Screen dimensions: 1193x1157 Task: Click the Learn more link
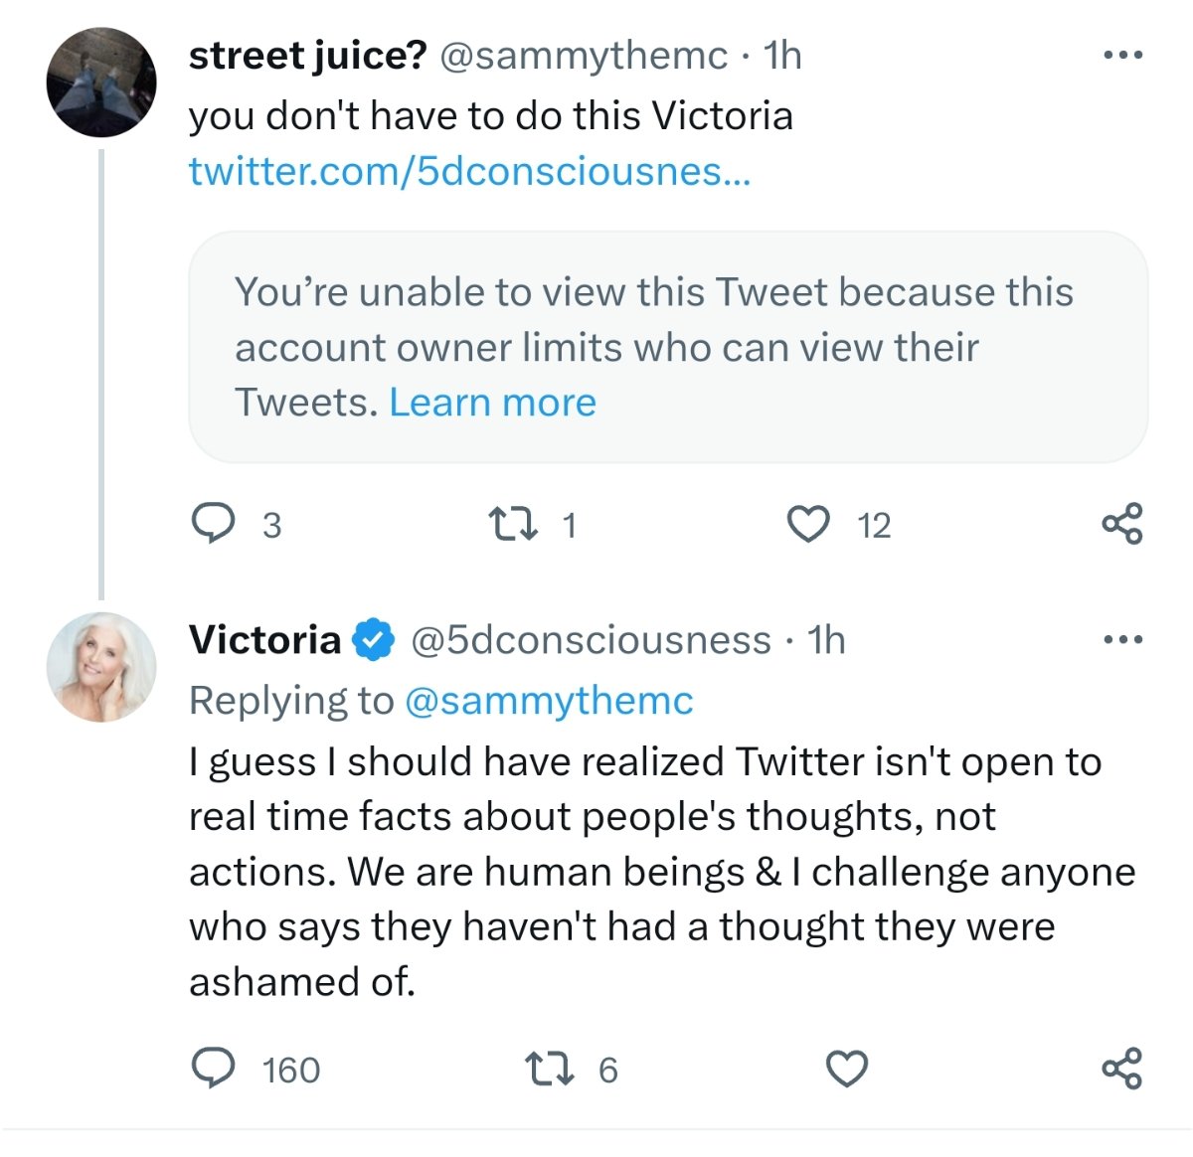click(x=492, y=403)
